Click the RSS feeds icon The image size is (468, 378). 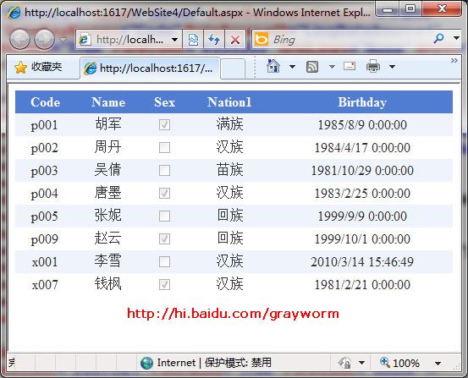[312, 67]
